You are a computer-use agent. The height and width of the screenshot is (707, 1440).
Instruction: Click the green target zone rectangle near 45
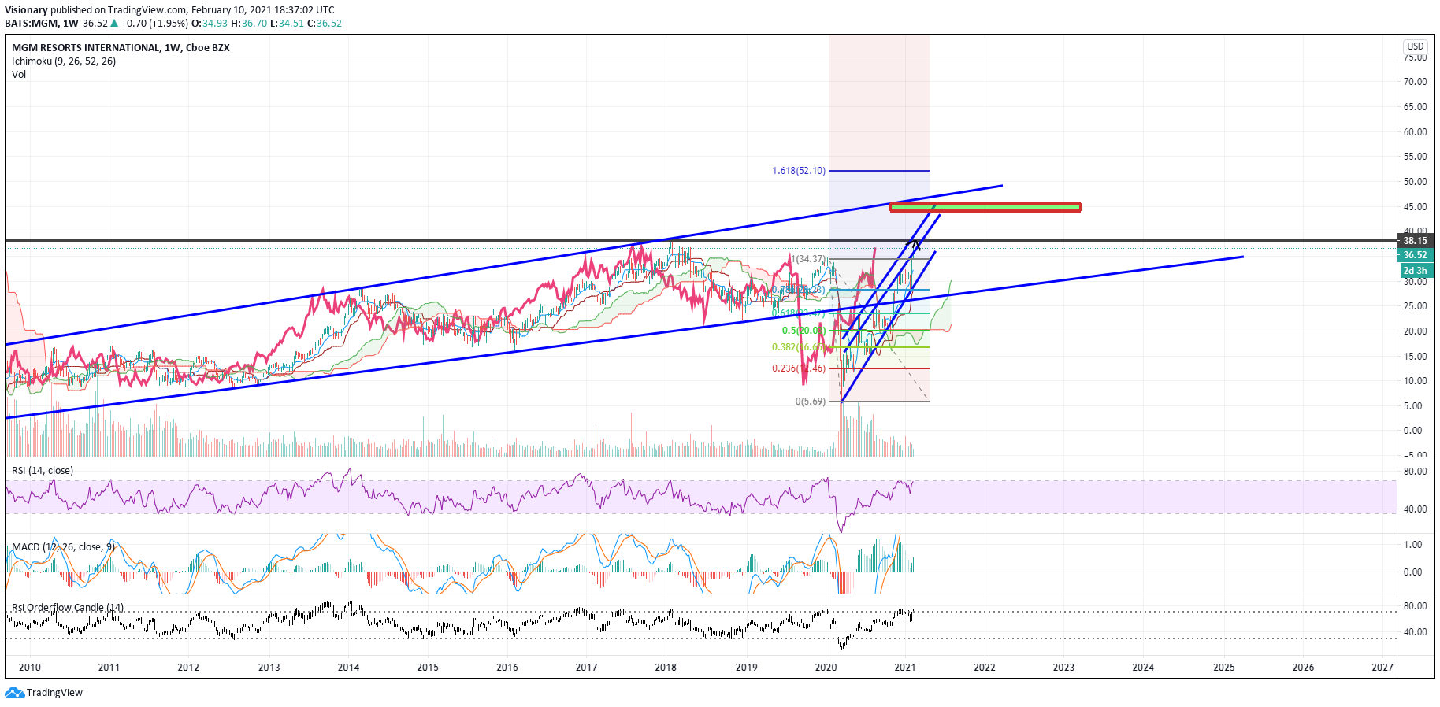pos(985,207)
